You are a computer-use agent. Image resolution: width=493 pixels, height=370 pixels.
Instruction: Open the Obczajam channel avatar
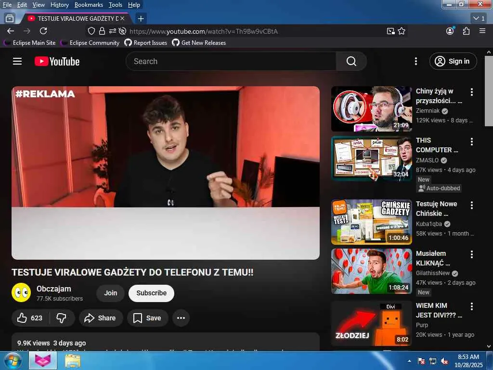pos(21,292)
